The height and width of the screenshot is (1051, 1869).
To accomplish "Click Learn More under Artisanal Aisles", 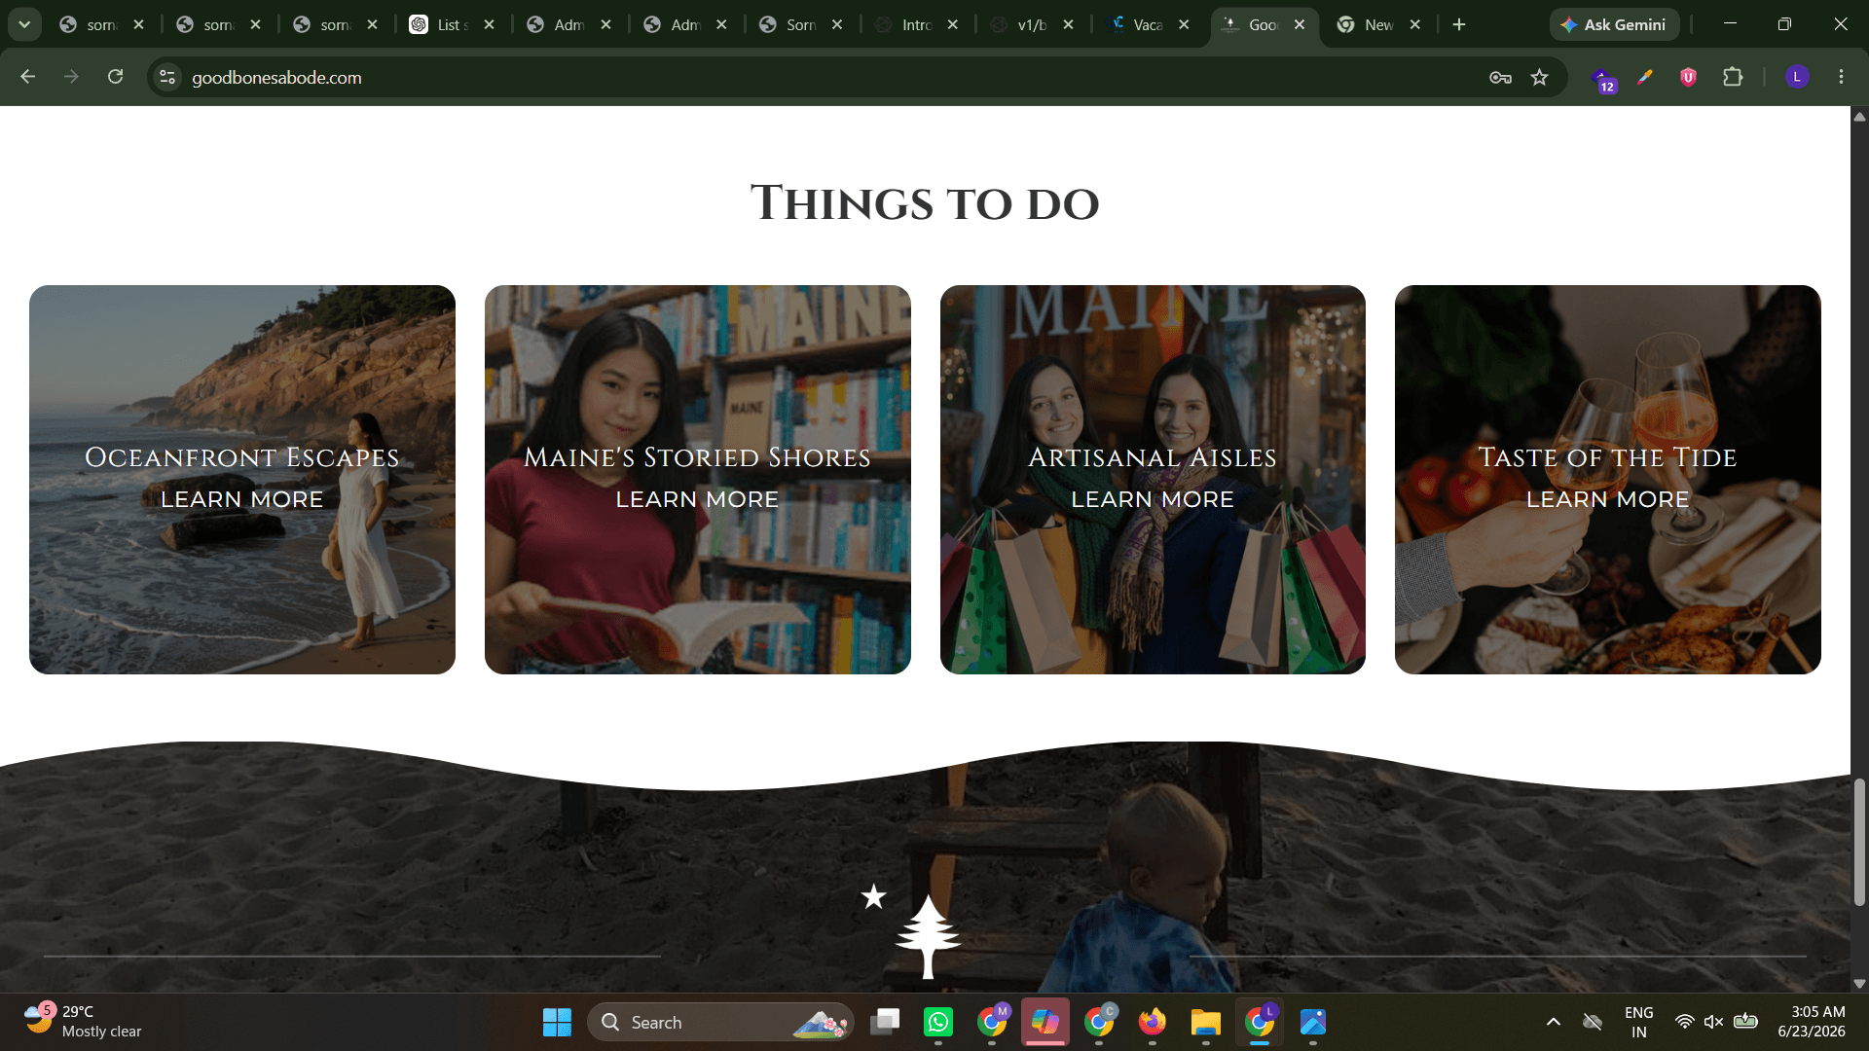I will tap(1153, 499).
